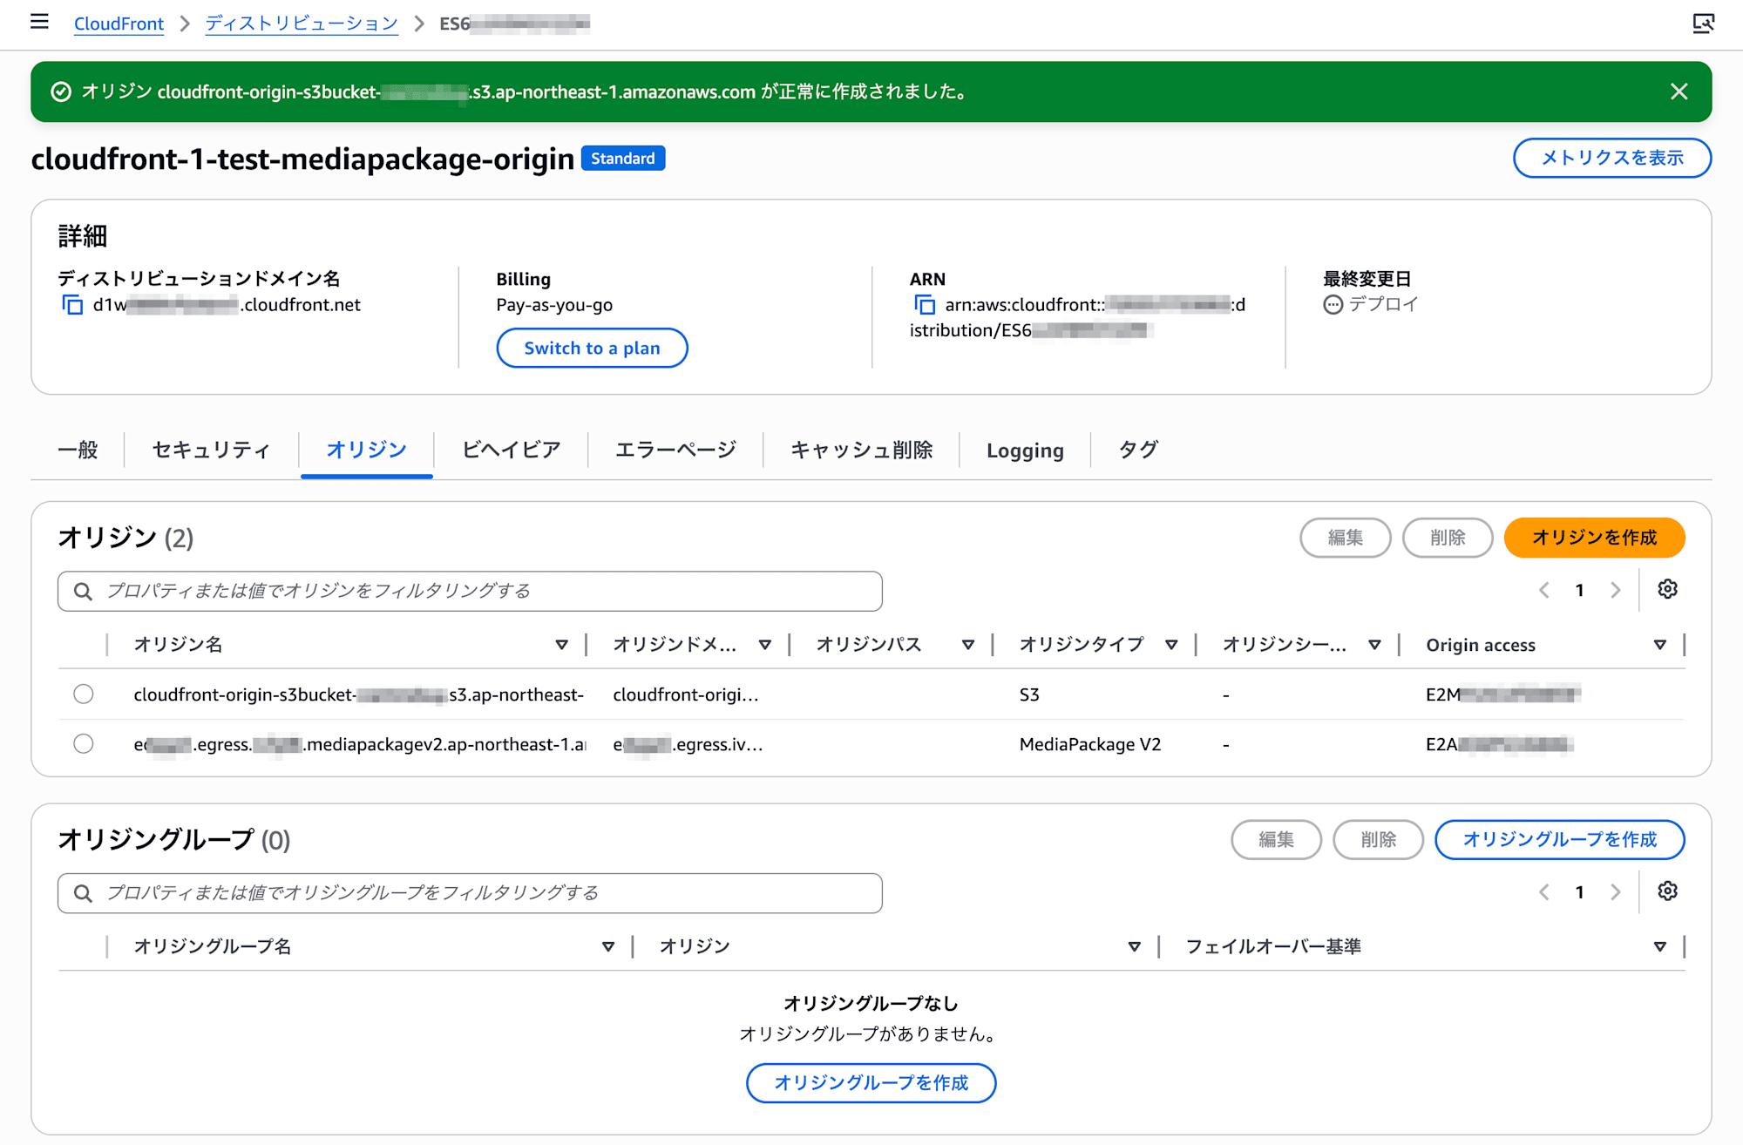Viewport: 1743px width, 1145px height.
Task: Focus the origin groups filter search field
Action: [x=470, y=893]
